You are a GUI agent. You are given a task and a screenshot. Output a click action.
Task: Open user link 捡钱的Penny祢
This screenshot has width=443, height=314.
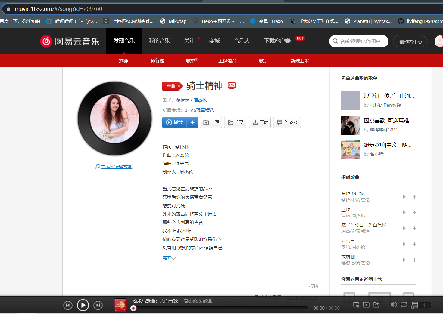385,105
